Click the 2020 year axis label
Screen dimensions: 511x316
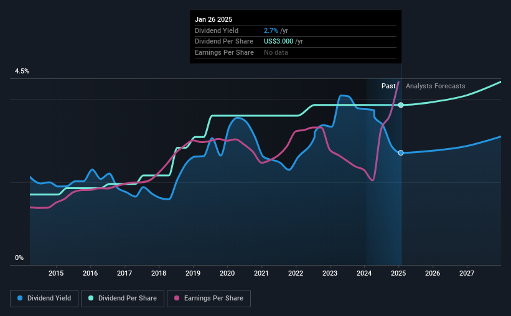227,273
